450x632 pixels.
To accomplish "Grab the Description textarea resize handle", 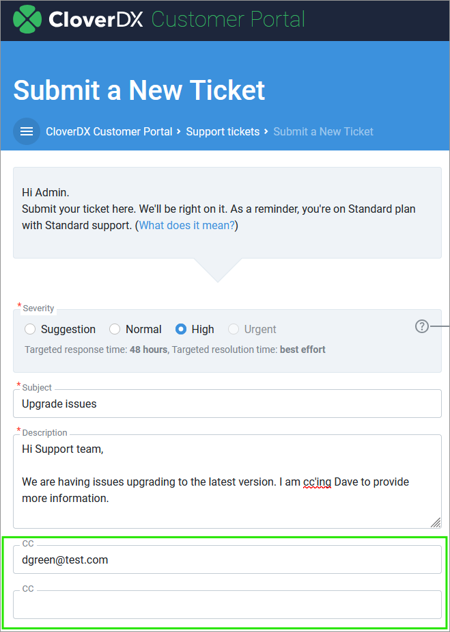I will (435, 523).
